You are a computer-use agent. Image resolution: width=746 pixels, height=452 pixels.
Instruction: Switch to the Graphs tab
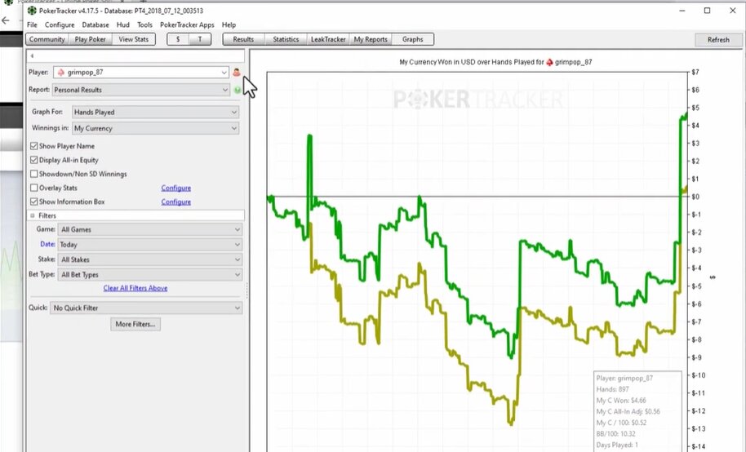[x=412, y=39]
